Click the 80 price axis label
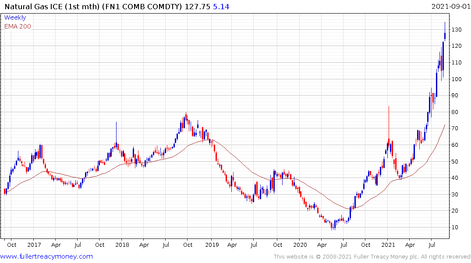 pos(455,112)
